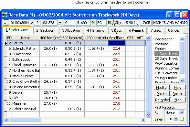The image size is (190, 127).
Task: Click the FP column header
Action: [x=9, y=38]
